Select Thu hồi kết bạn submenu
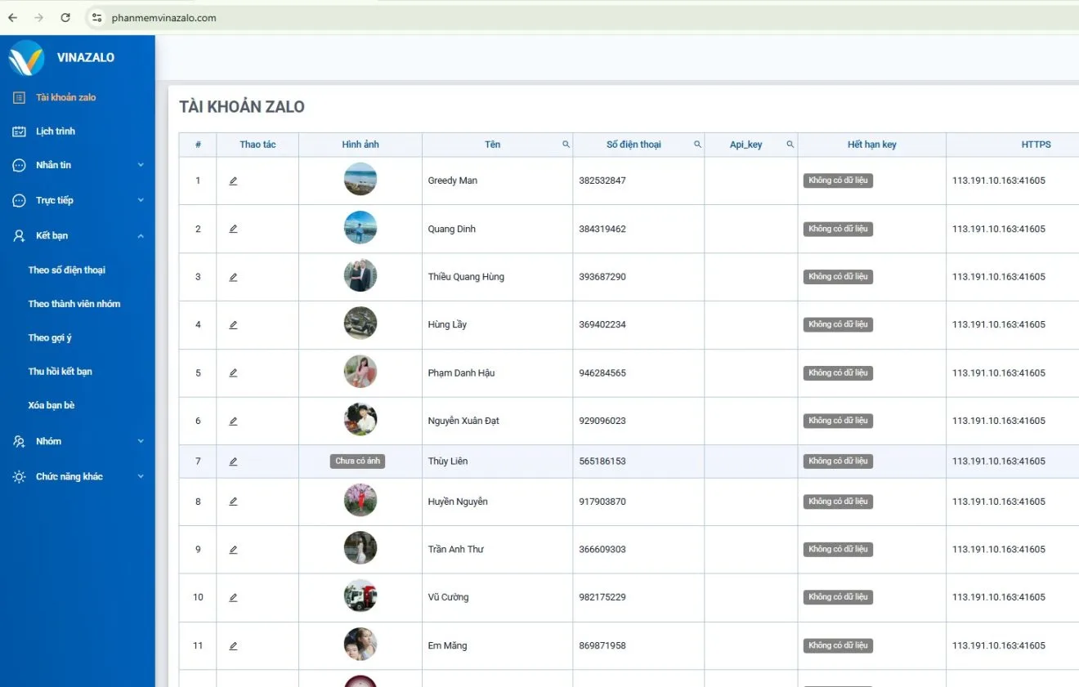 (60, 371)
